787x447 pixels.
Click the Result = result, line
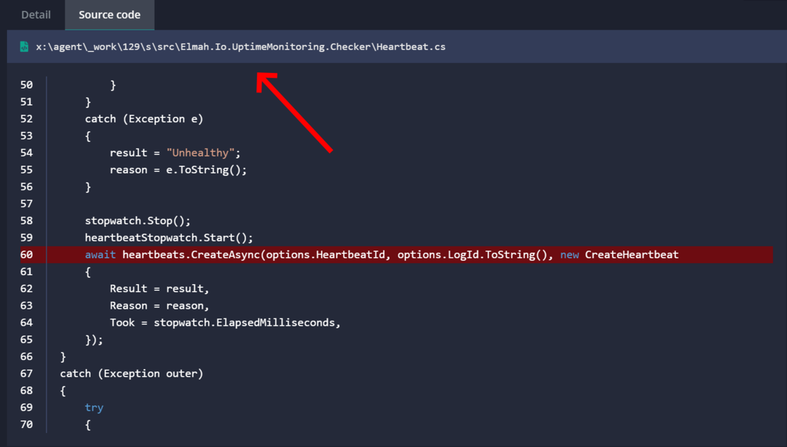point(160,288)
